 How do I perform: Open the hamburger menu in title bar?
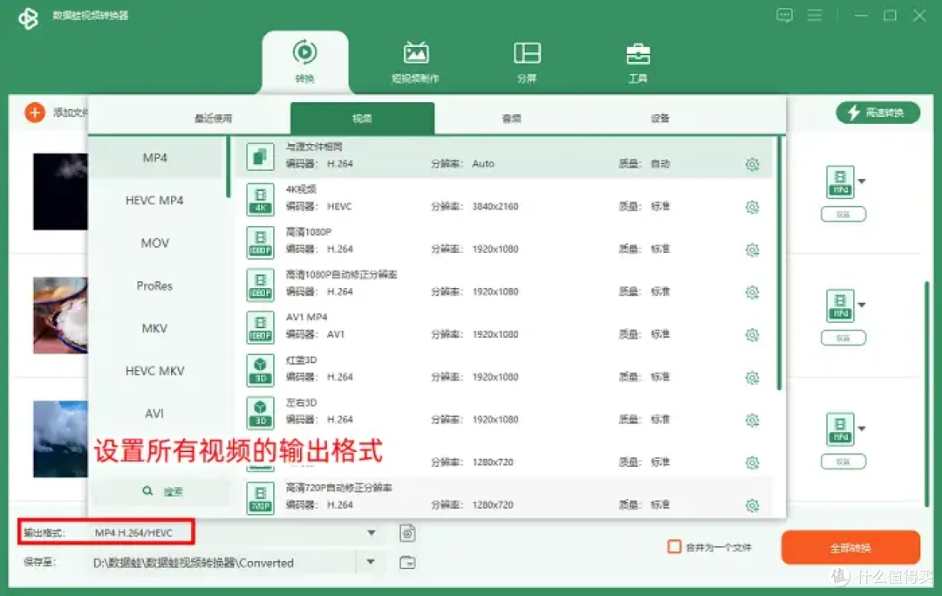point(815,16)
